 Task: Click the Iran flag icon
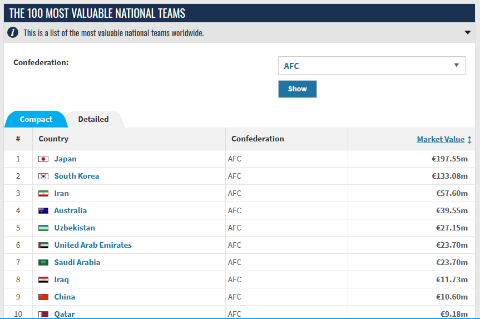(x=43, y=193)
